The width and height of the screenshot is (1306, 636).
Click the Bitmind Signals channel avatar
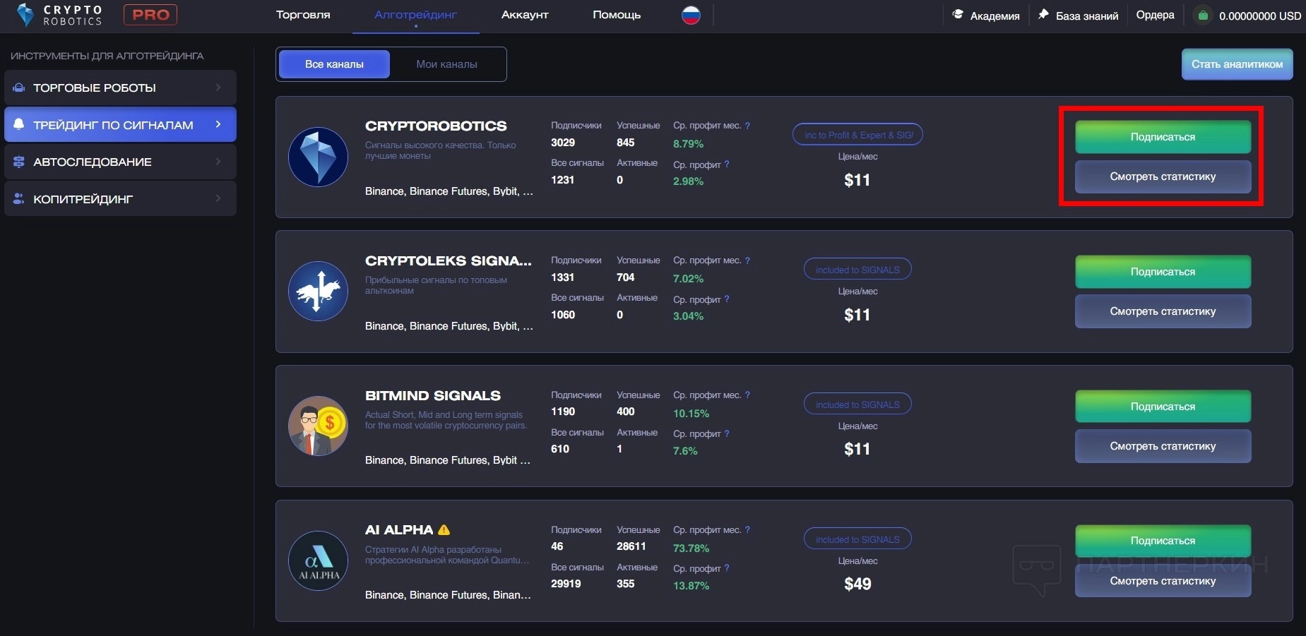pos(318,426)
